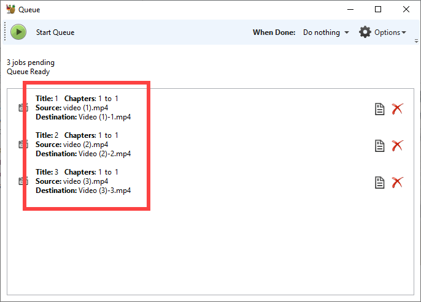Viewport: 421px width, 302px height.
Task: Select 'Destination: Video (2)-2.mp4' text
Action: (x=83, y=154)
